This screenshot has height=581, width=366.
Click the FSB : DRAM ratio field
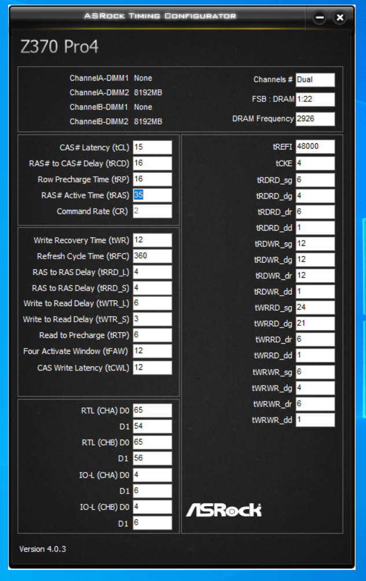coord(315,99)
